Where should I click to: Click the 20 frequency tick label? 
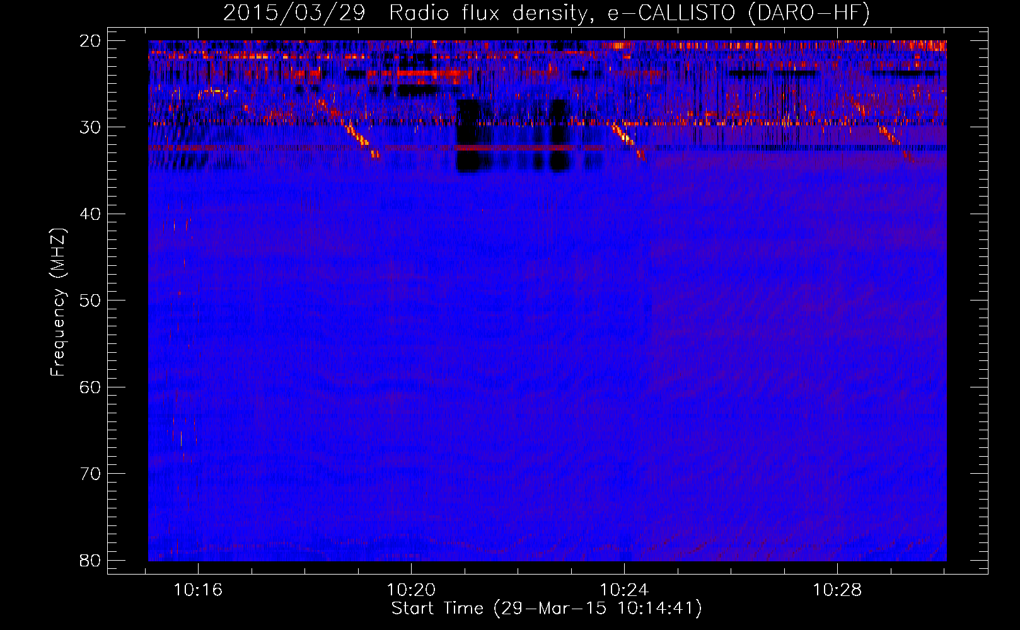click(x=91, y=41)
